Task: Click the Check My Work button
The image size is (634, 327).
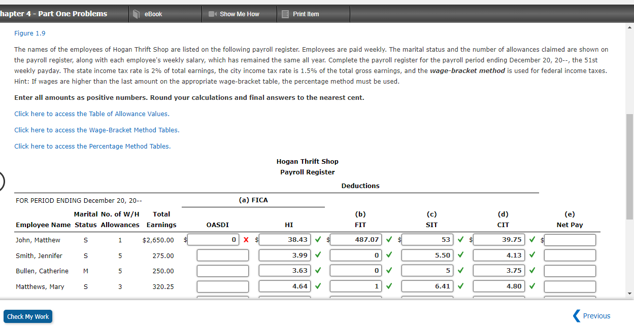Action: [x=28, y=316]
